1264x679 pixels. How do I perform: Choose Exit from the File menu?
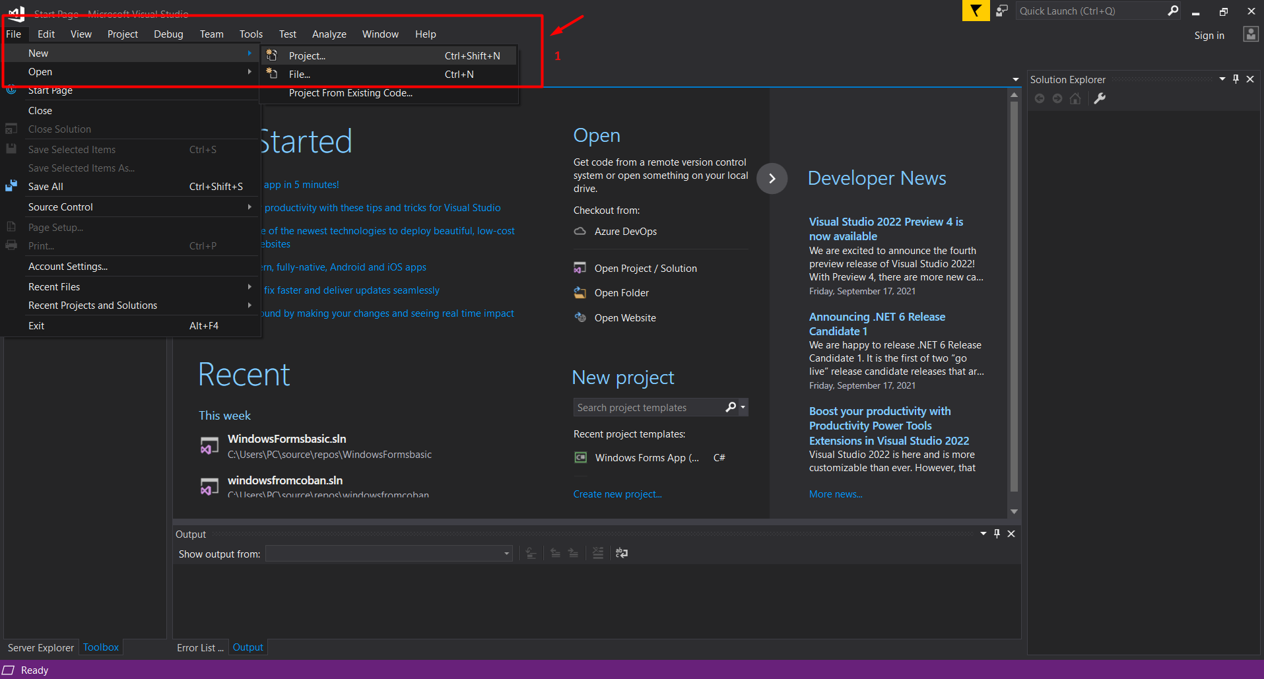[x=131, y=325]
